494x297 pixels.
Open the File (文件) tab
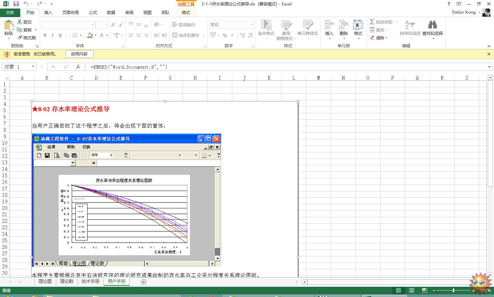point(10,12)
